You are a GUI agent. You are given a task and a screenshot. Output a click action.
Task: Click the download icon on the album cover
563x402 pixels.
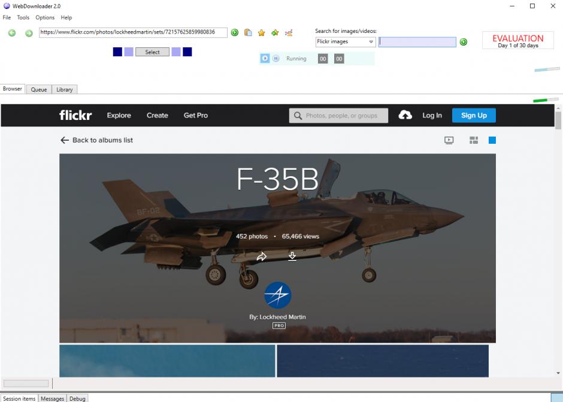tap(292, 256)
